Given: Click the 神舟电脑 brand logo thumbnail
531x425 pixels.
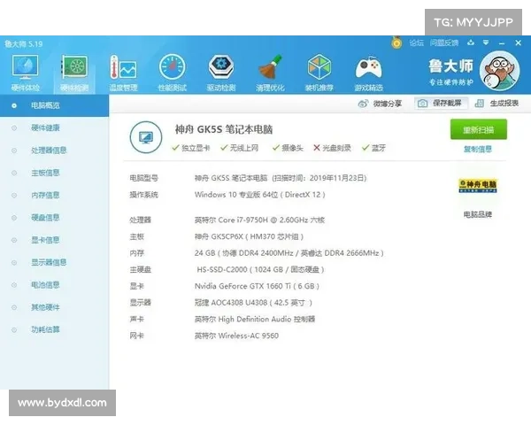Looking at the screenshot, I should tap(478, 186).
